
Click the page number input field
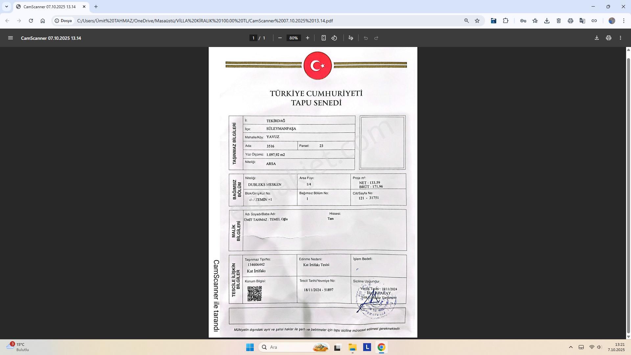pos(253,38)
